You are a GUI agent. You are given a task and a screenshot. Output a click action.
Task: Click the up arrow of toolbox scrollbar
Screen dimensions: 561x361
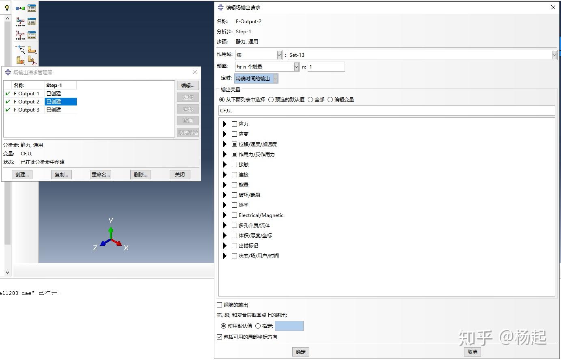[x=7, y=18]
